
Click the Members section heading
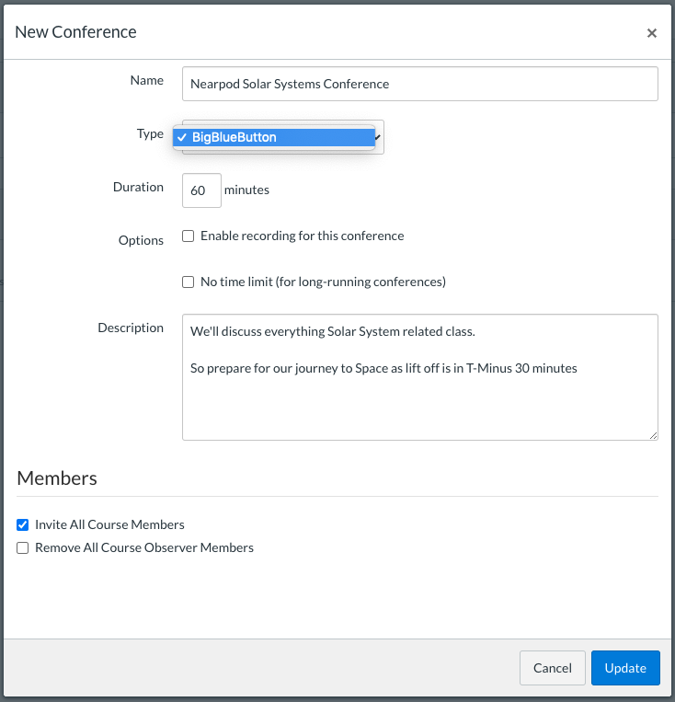click(57, 478)
